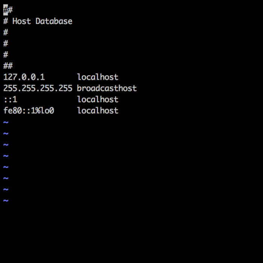Click the broadcasthost hostname
The image size is (263, 263).
[107, 89]
